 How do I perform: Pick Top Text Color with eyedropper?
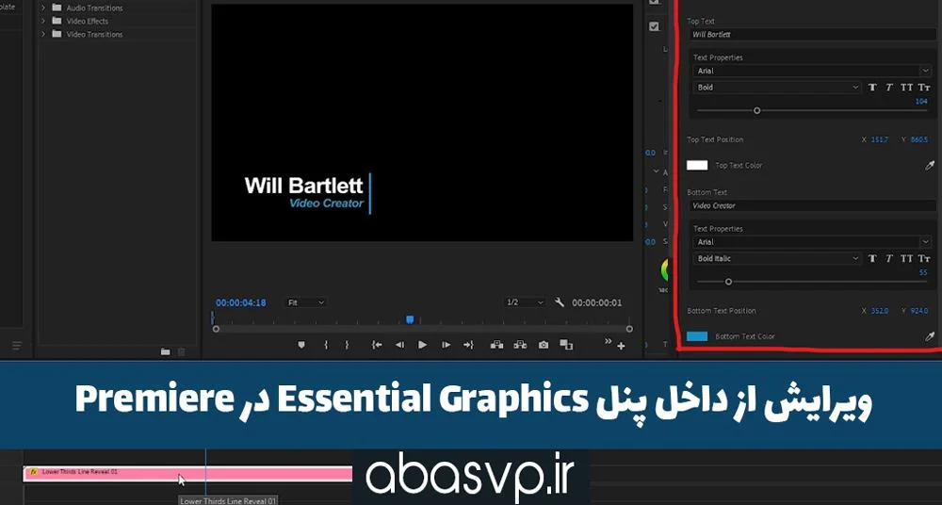tap(930, 165)
